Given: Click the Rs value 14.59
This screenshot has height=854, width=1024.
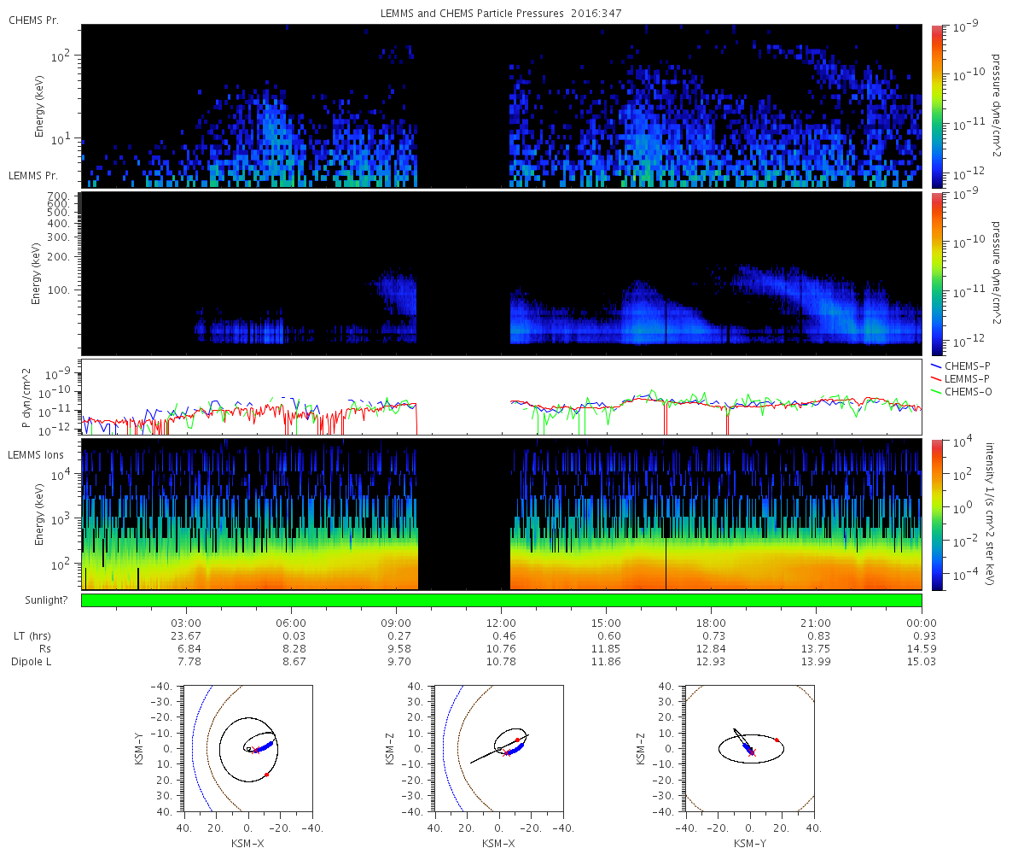Looking at the screenshot, I should coord(922,648).
